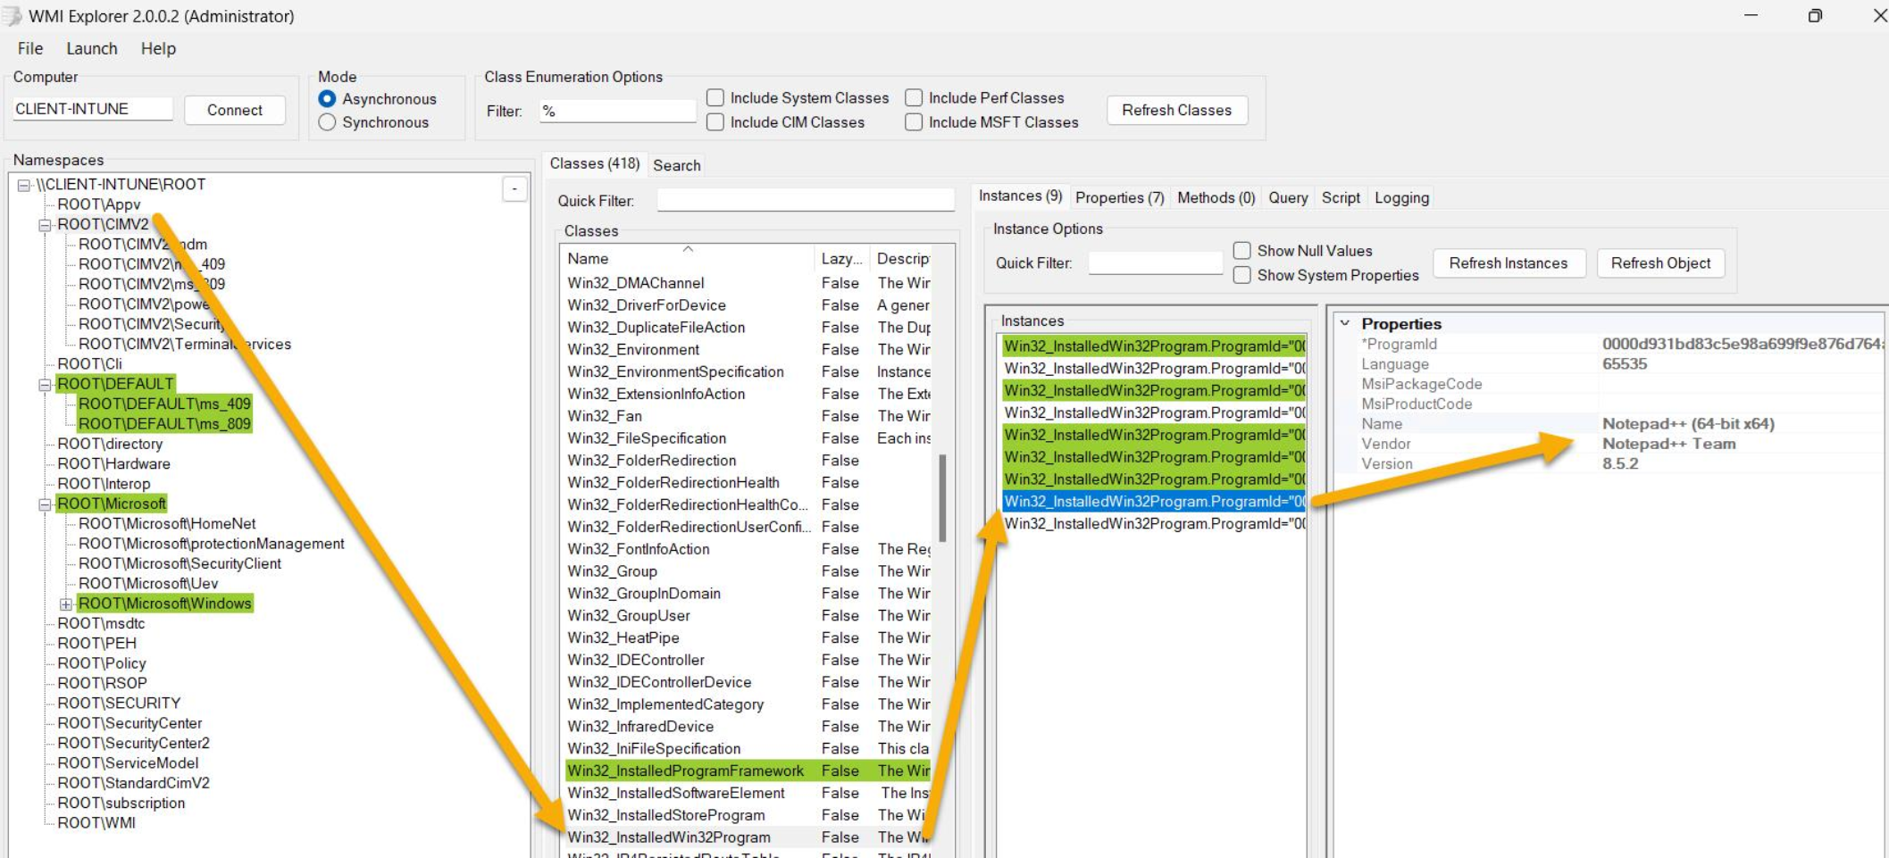Click the Classes Quick Filter field

point(806,201)
